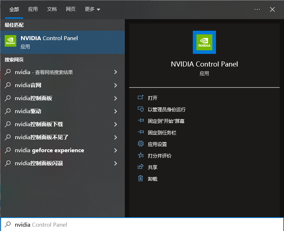Click magnifier icon in the search box
This screenshot has width=284, height=231.
8,224
